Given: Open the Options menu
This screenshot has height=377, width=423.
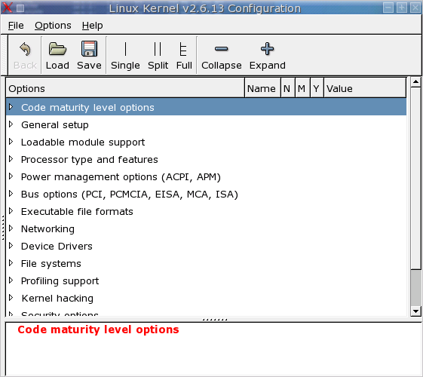Looking at the screenshot, I should coord(53,26).
